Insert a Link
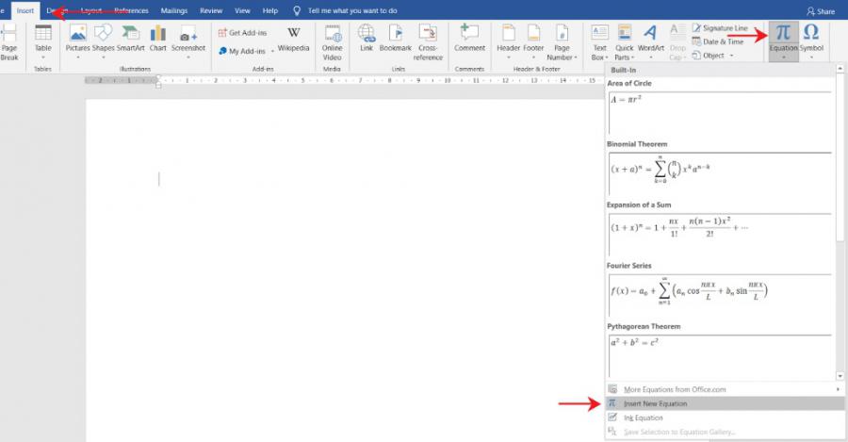This screenshot has height=442, width=848. [367, 39]
